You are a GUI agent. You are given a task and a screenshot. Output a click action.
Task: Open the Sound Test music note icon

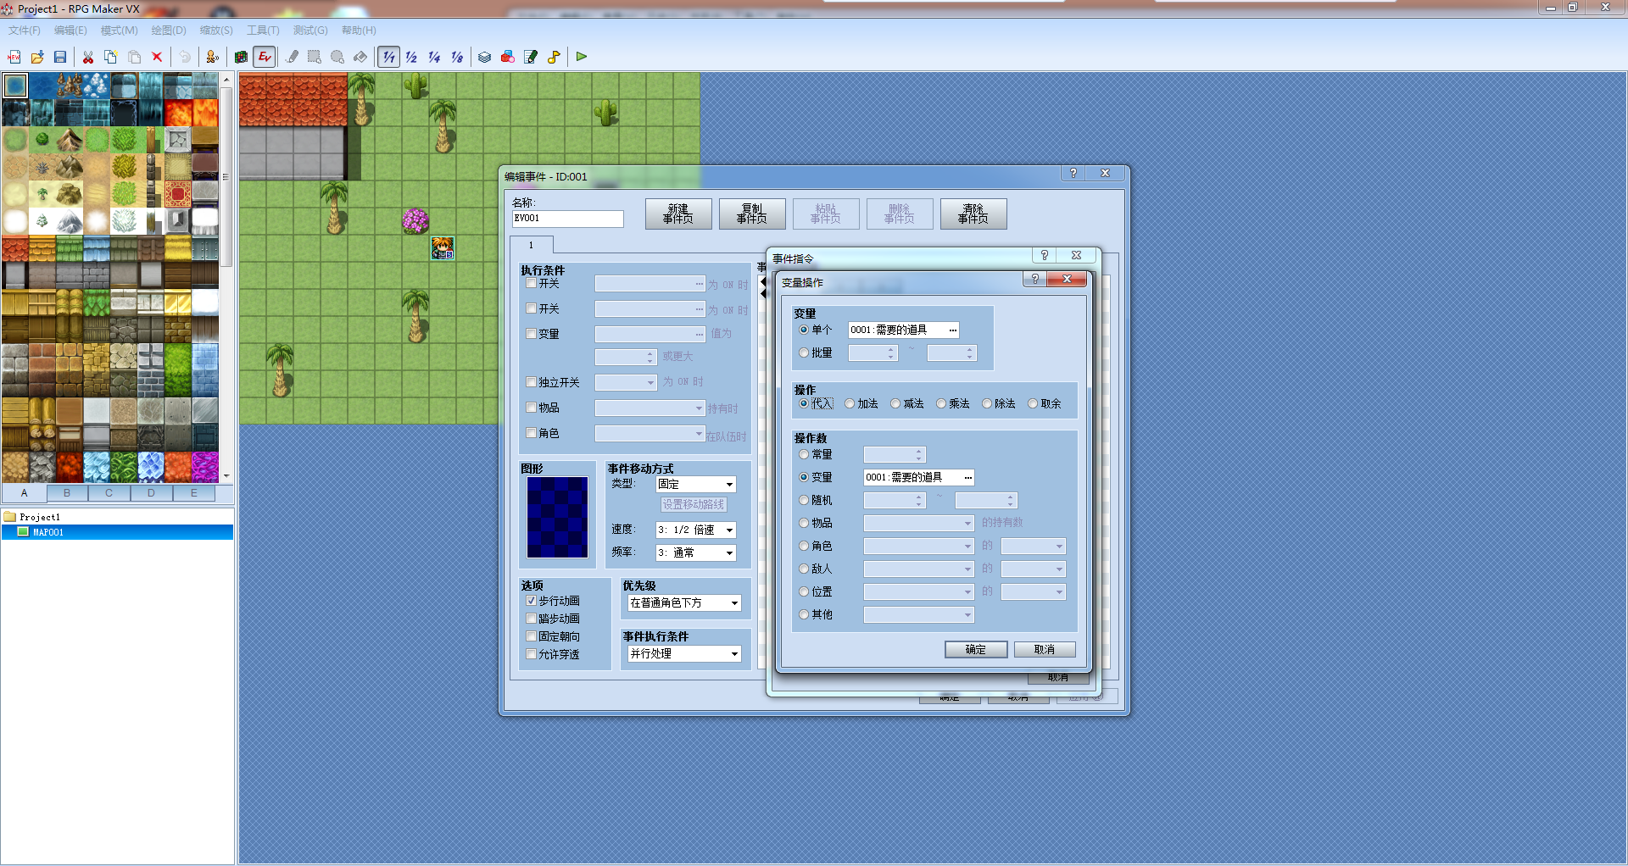554,57
